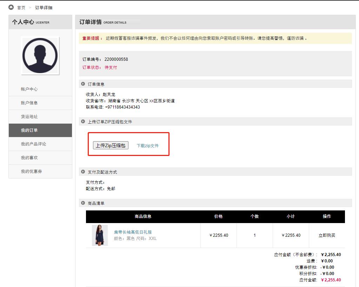Click 上传Zip压缩包 button
This screenshot has width=359, height=287.
coord(111,145)
